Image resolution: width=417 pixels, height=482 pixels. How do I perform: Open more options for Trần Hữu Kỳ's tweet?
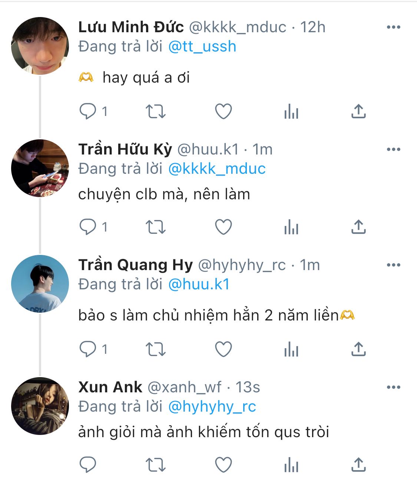point(393,150)
